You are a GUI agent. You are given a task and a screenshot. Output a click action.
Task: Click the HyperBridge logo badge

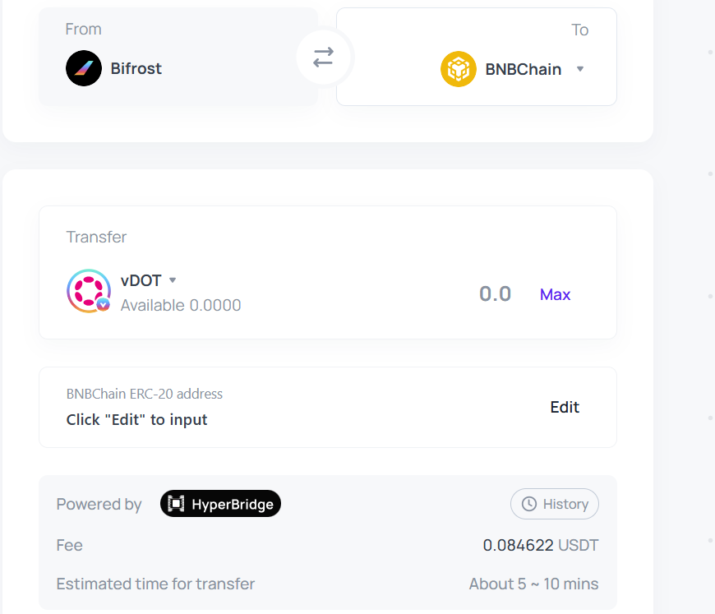tap(220, 504)
